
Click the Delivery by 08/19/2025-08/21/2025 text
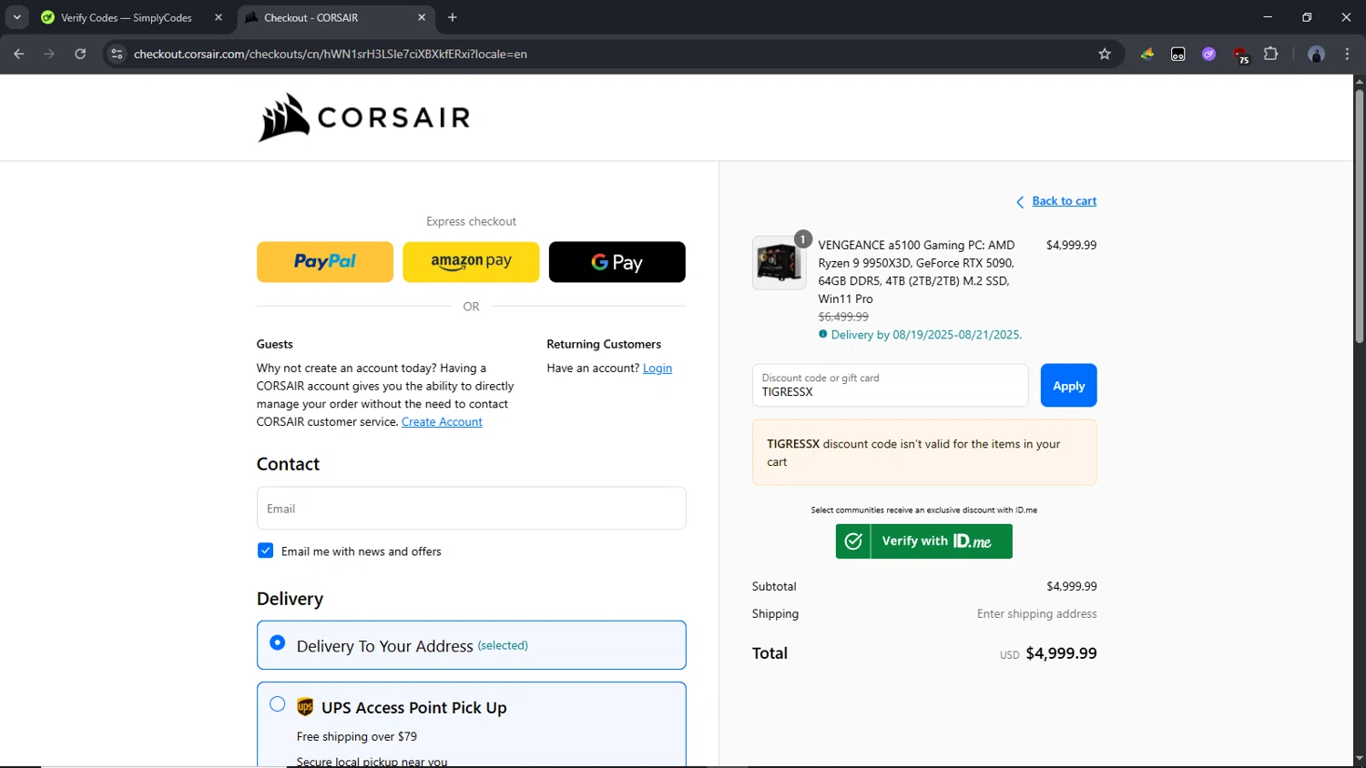(926, 335)
